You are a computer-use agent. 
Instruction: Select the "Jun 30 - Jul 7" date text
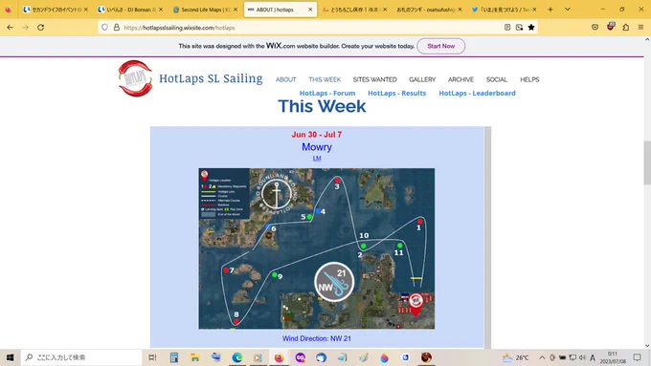317,135
